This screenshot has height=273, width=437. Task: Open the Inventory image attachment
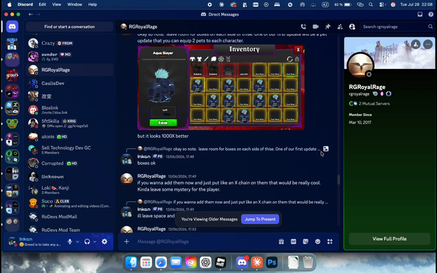pyautogui.click(x=221, y=87)
